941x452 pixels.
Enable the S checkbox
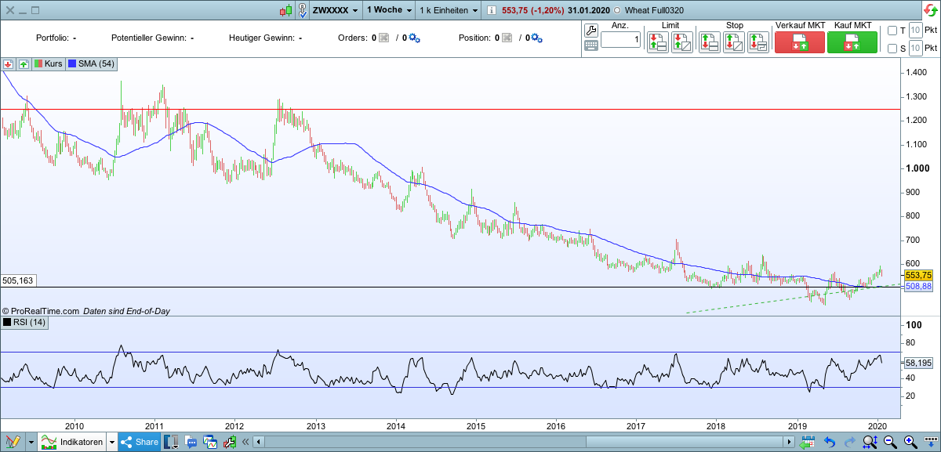[x=892, y=49]
